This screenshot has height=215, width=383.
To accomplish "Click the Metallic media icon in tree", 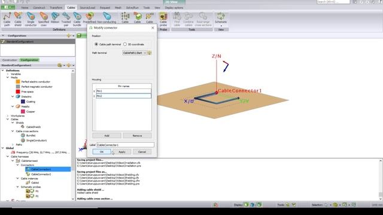I will (x=18, y=106).
